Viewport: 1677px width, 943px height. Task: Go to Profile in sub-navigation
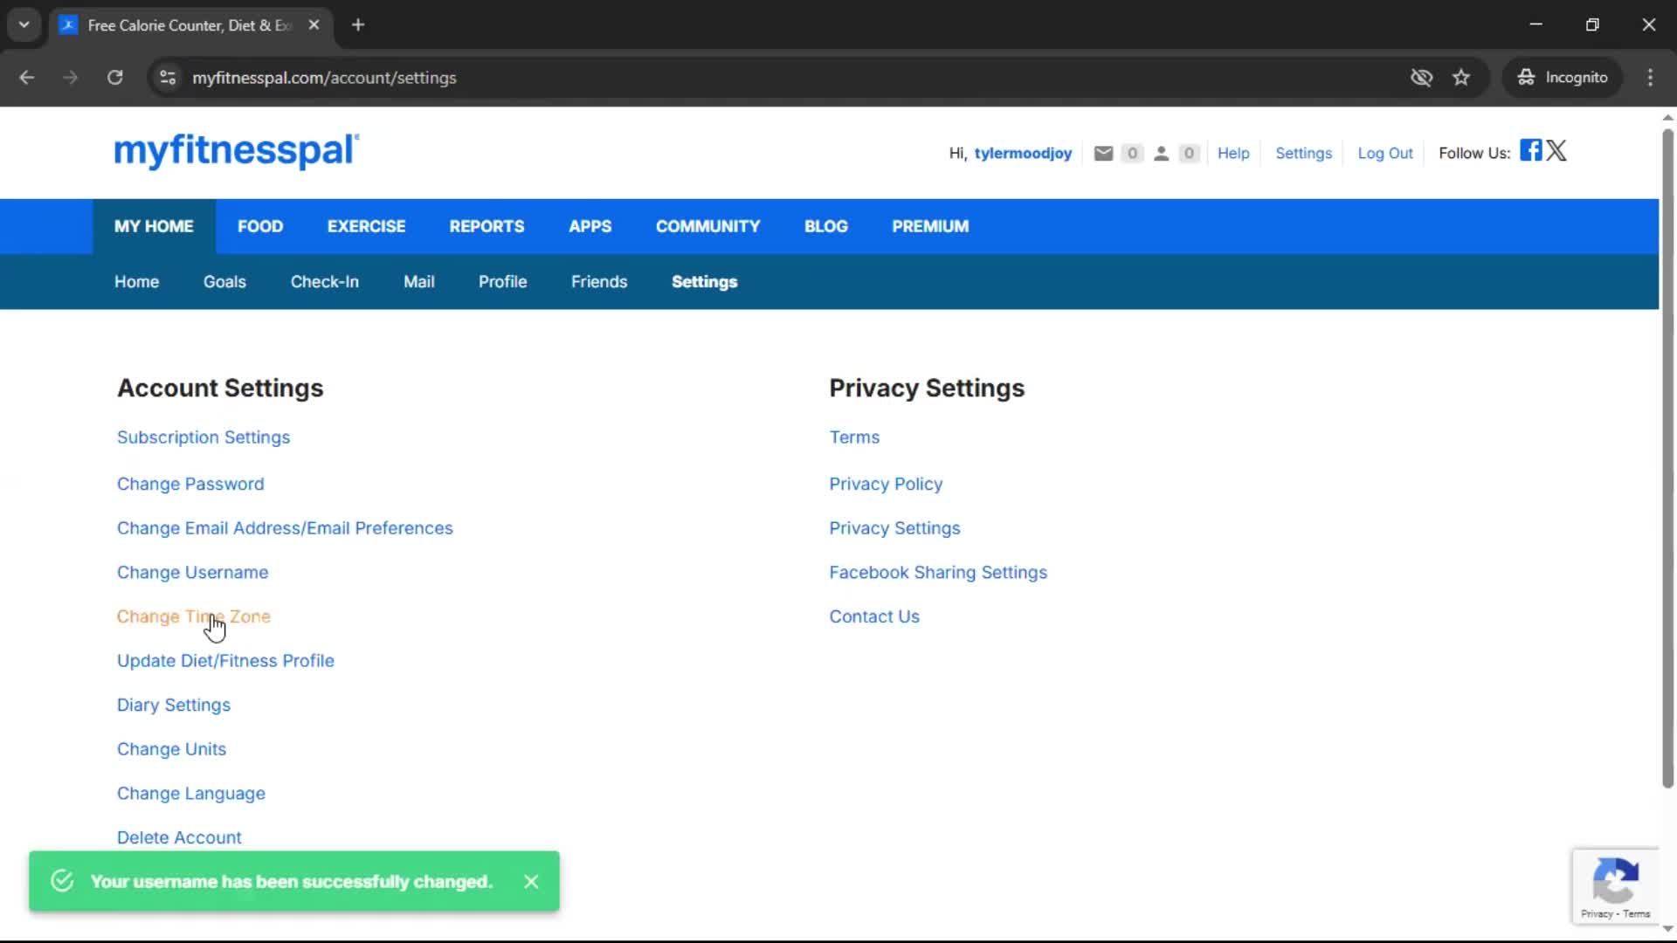502,282
